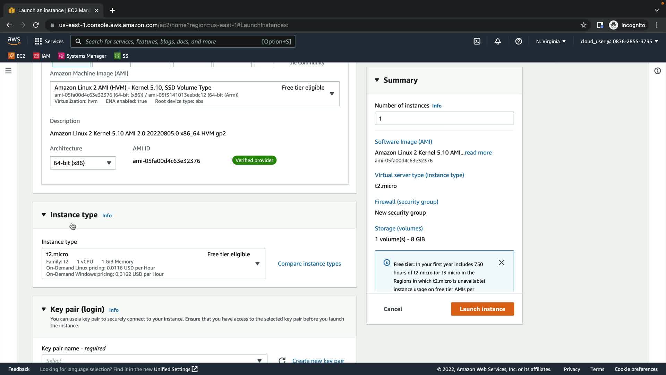The width and height of the screenshot is (666, 375).
Task: Bookmark this page with star icon
Action: tap(583, 25)
